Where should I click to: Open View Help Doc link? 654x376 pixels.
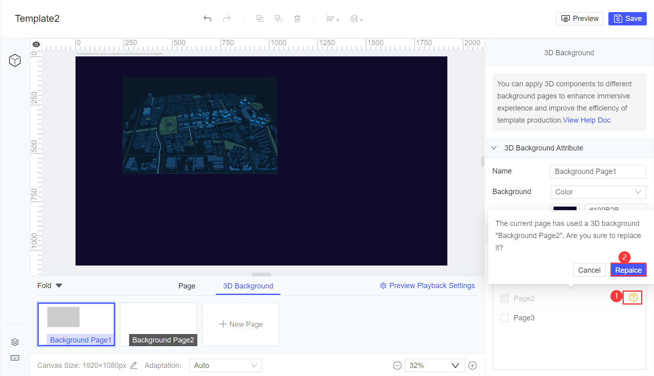point(586,120)
